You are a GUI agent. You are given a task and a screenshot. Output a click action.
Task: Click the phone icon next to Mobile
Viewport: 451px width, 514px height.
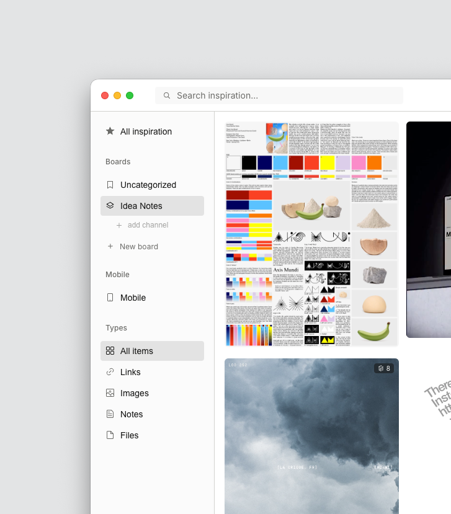pos(110,298)
